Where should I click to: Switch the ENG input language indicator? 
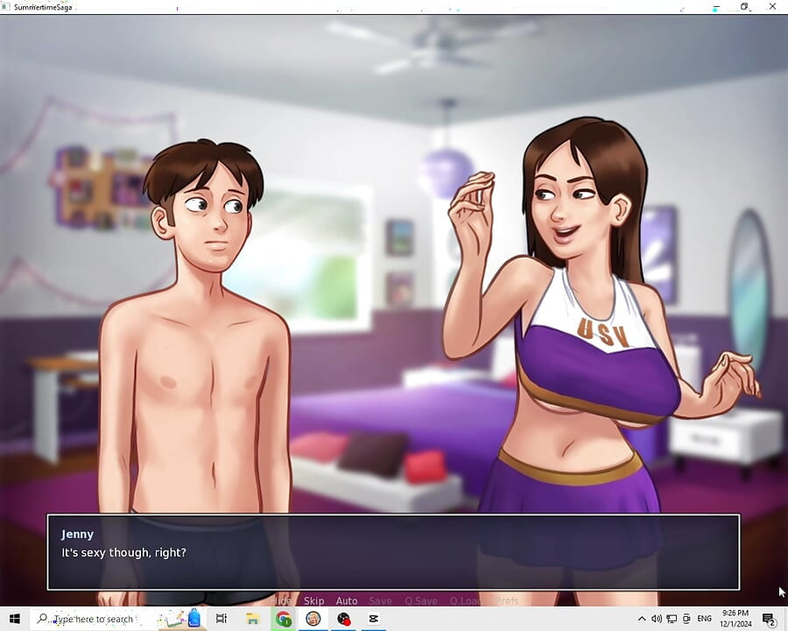(x=705, y=619)
